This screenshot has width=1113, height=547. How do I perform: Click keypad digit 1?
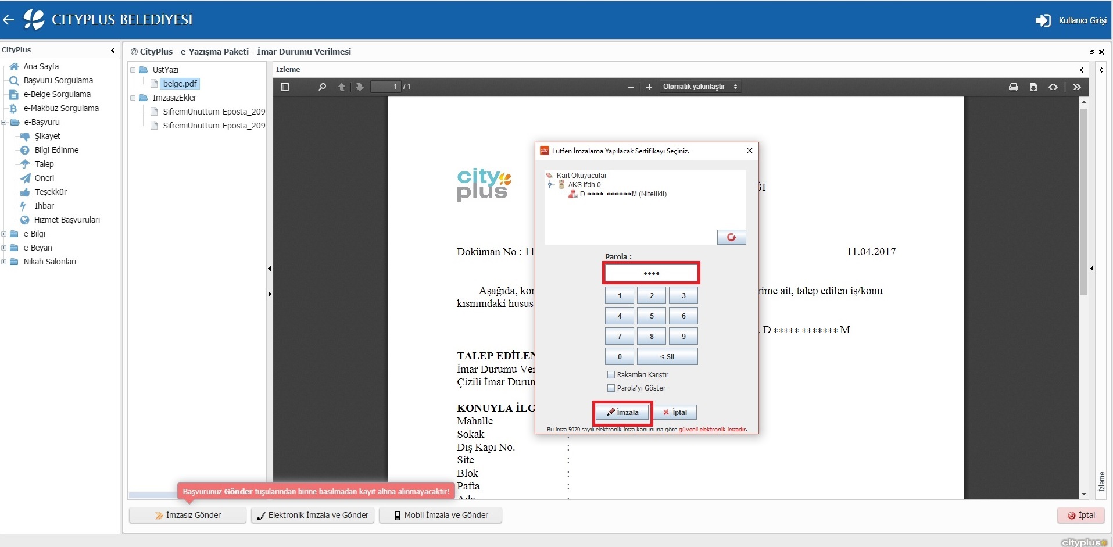click(x=620, y=296)
